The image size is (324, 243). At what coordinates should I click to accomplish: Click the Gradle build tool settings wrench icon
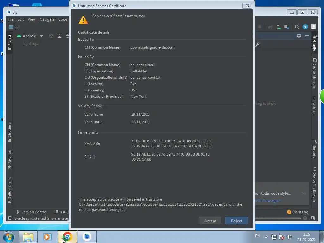click(258, 45)
